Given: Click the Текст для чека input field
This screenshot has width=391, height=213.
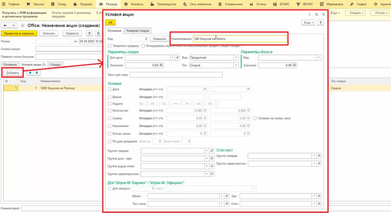Looking at the screenshot, I should coord(176,75).
